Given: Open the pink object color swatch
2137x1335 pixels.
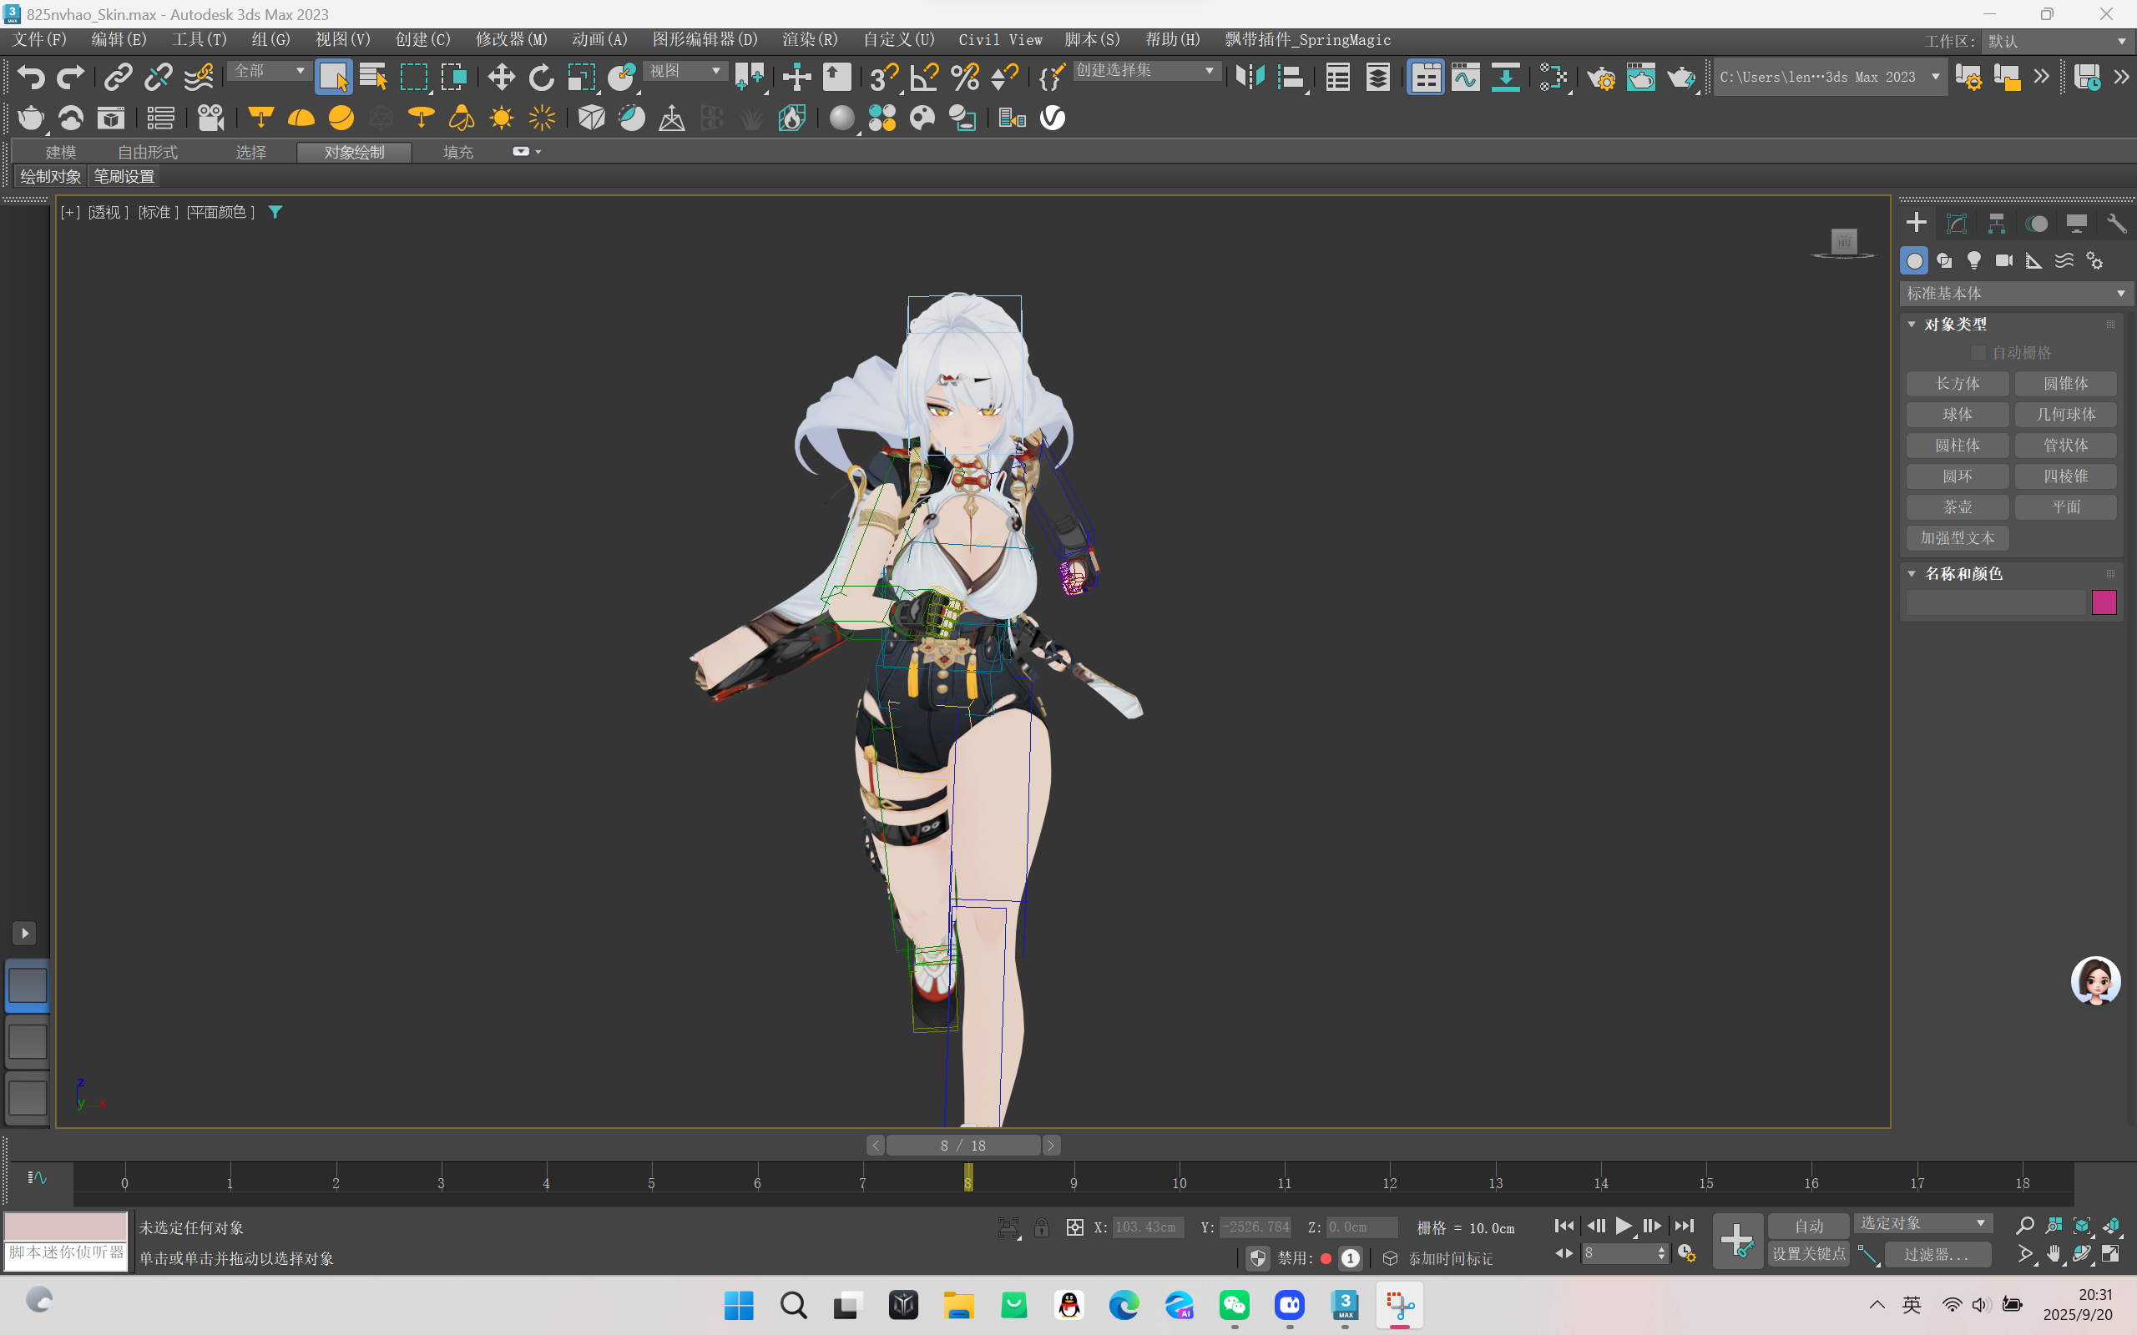Looking at the screenshot, I should [2104, 602].
